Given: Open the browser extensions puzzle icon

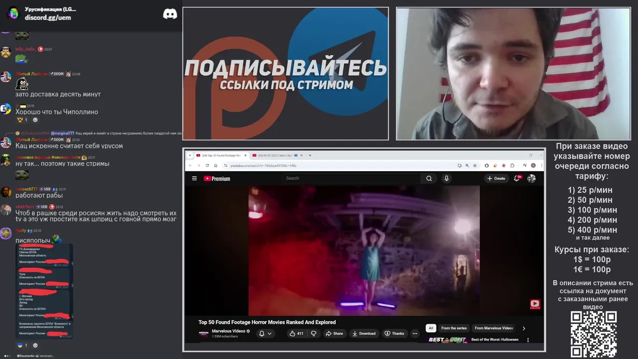Looking at the screenshot, I should (513, 166).
